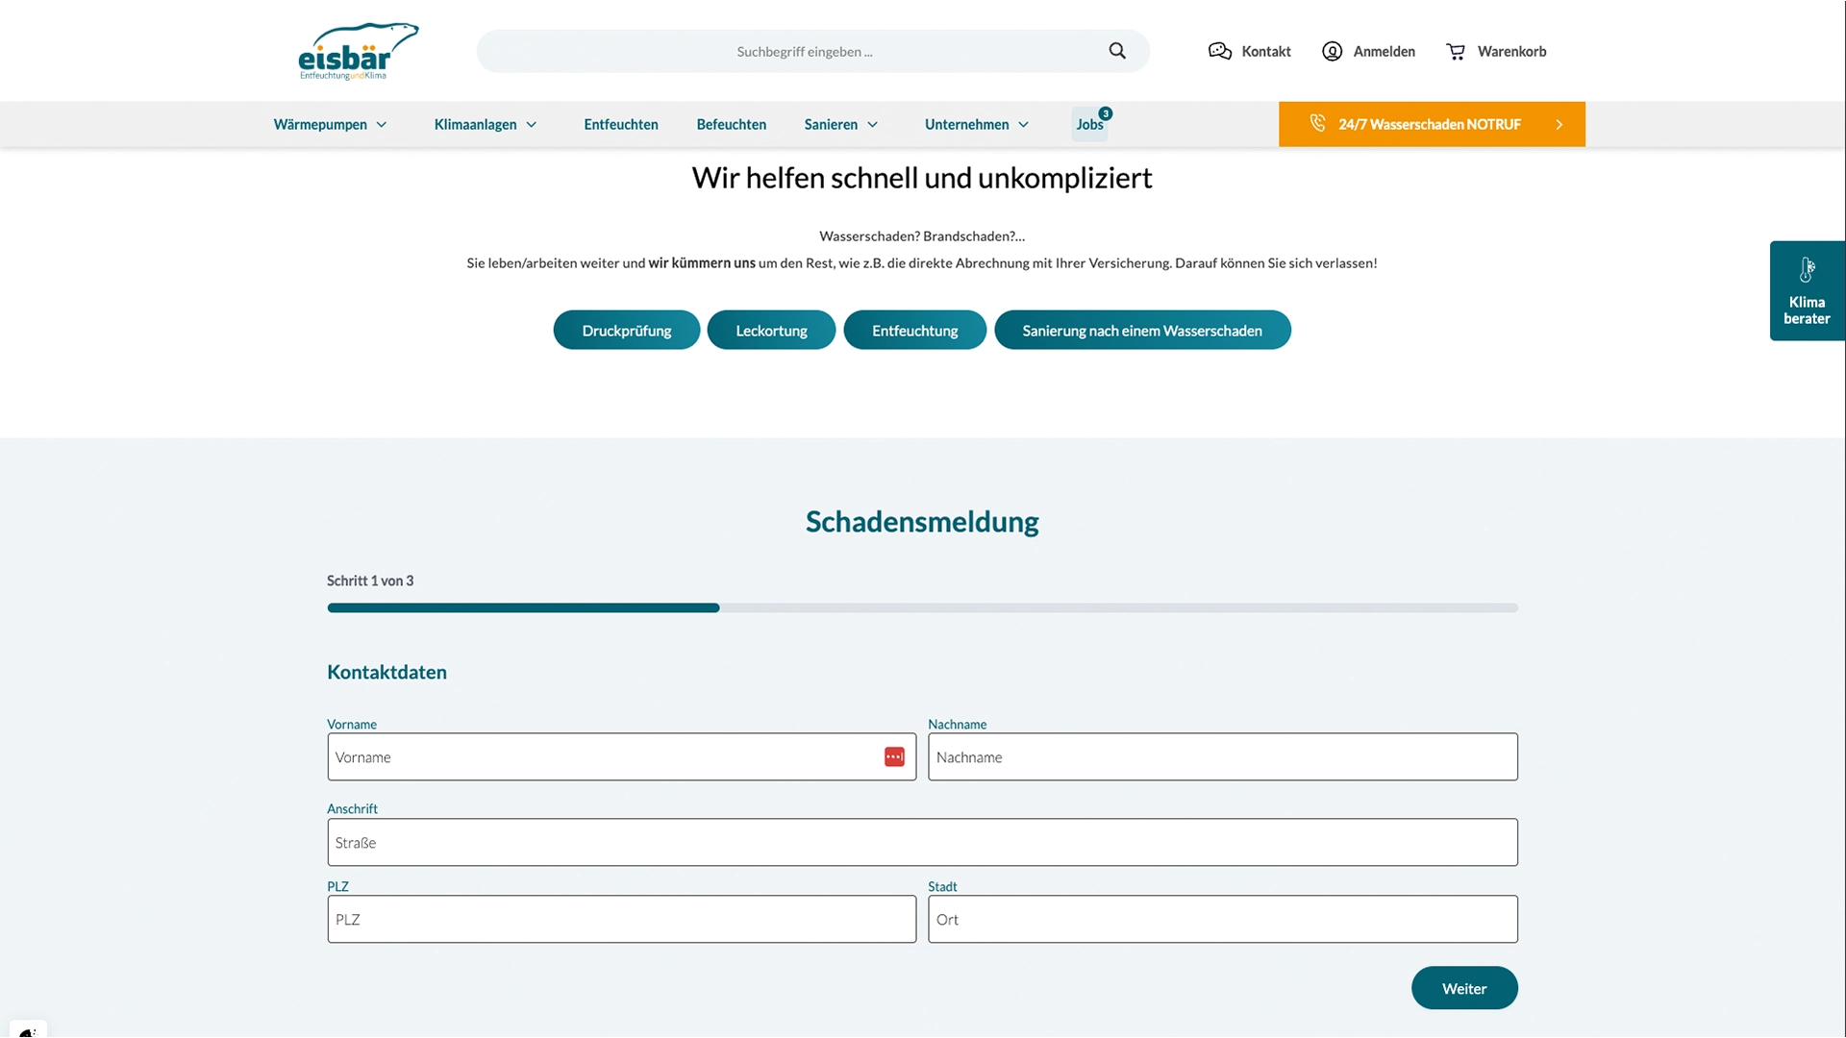Click the eisbär logo

pos(357,52)
